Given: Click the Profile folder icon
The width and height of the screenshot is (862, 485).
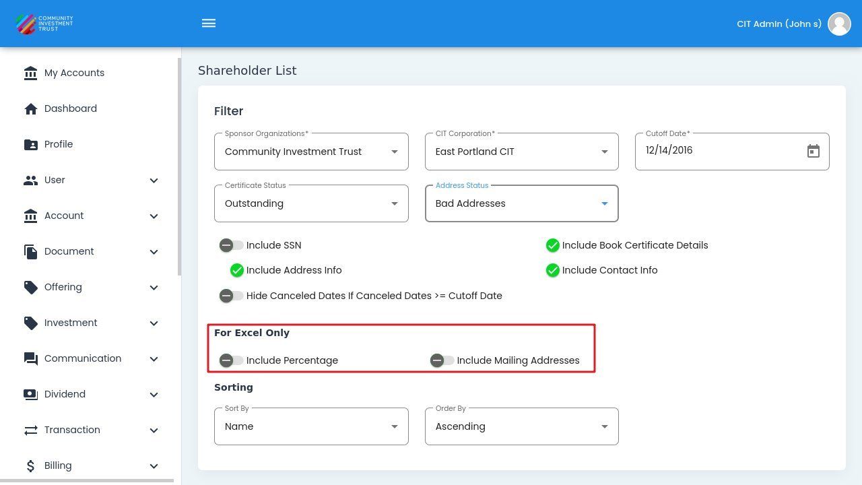Looking at the screenshot, I should 30,145.
